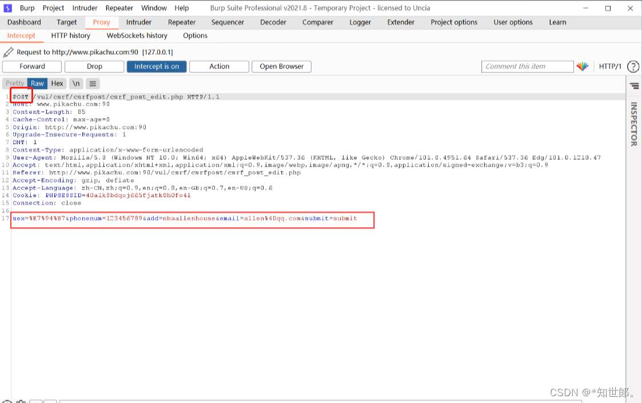Click the POST method in request line
Image resolution: width=642 pixels, height=403 pixels.
(21, 97)
